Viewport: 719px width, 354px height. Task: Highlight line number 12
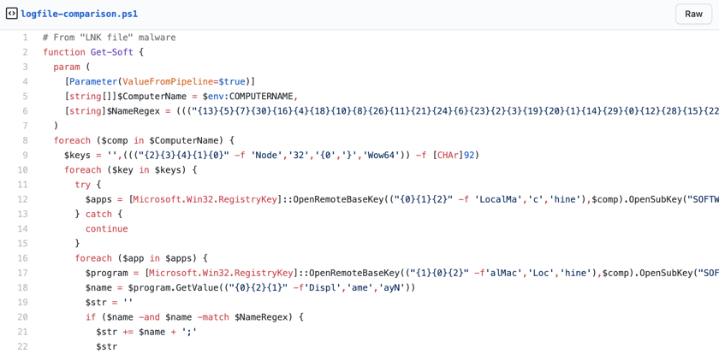pos(23,199)
